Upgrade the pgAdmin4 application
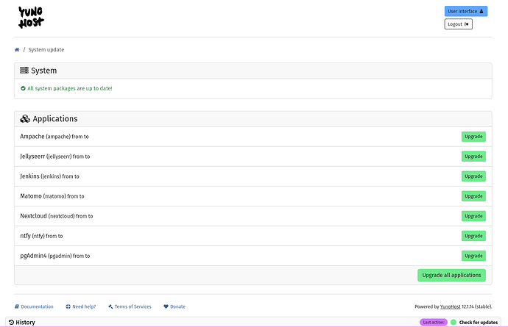508x327 pixels. [473, 256]
